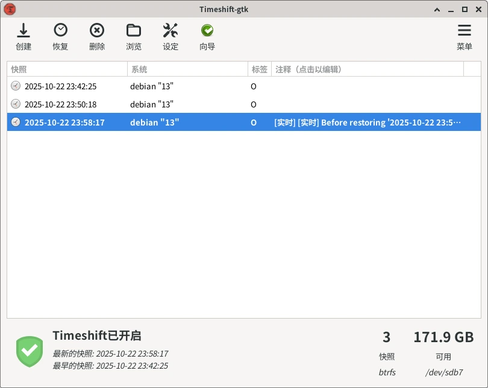Click the Timeshift app icon in the titlebar
This screenshot has width=488, height=388.
[10, 8]
